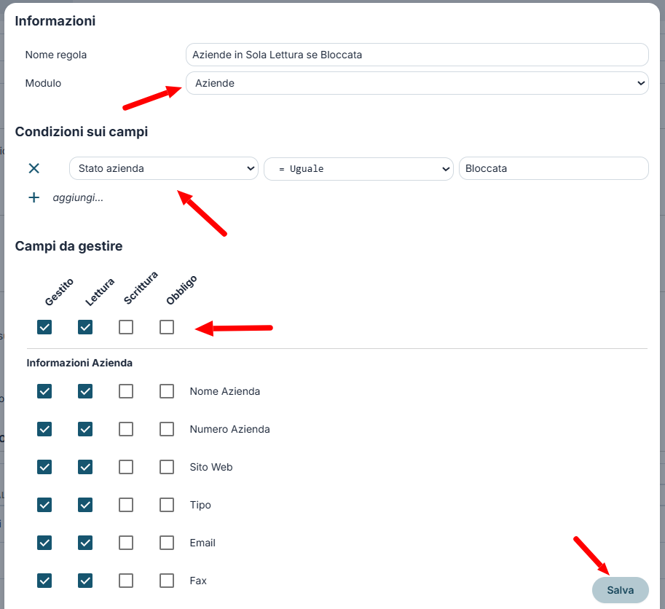Enable Scrittura for Numero Azienda
Image resolution: width=665 pixels, height=609 pixels.
126,429
